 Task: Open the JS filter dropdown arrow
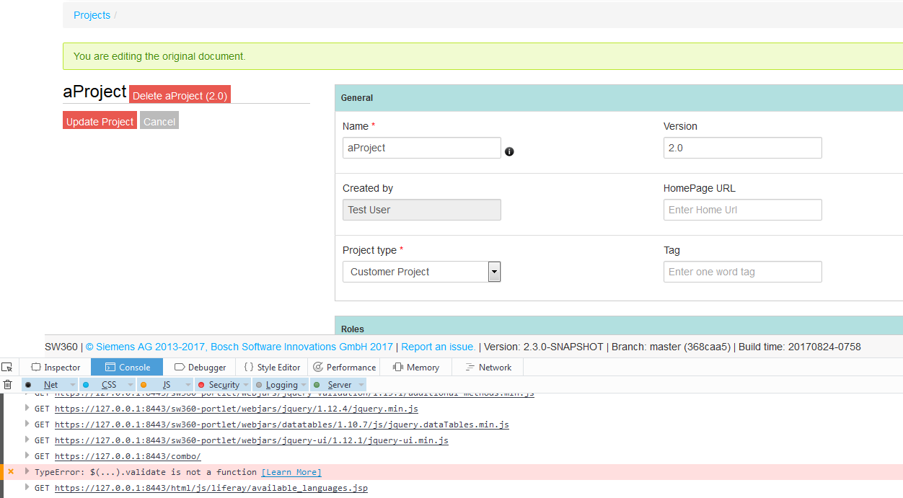188,385
